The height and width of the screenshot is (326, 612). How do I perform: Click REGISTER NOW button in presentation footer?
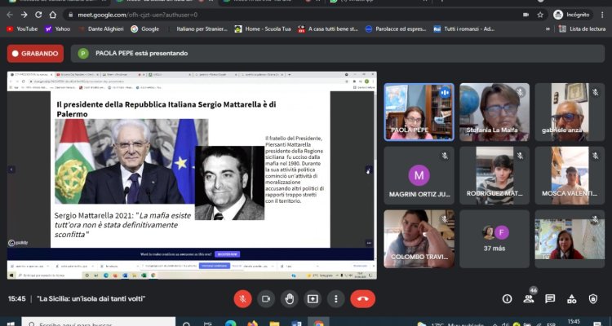coord(227,254)
